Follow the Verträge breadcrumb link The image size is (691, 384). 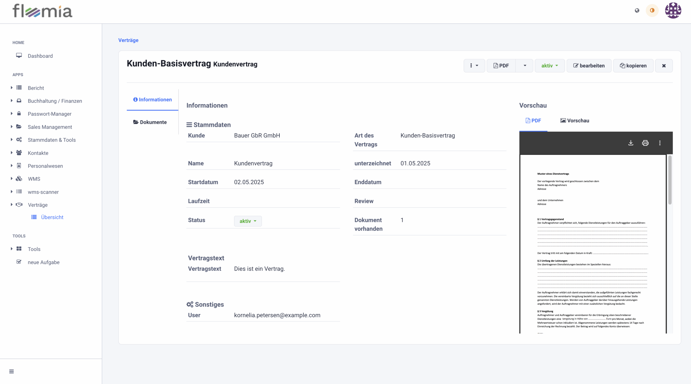(128, 40)
